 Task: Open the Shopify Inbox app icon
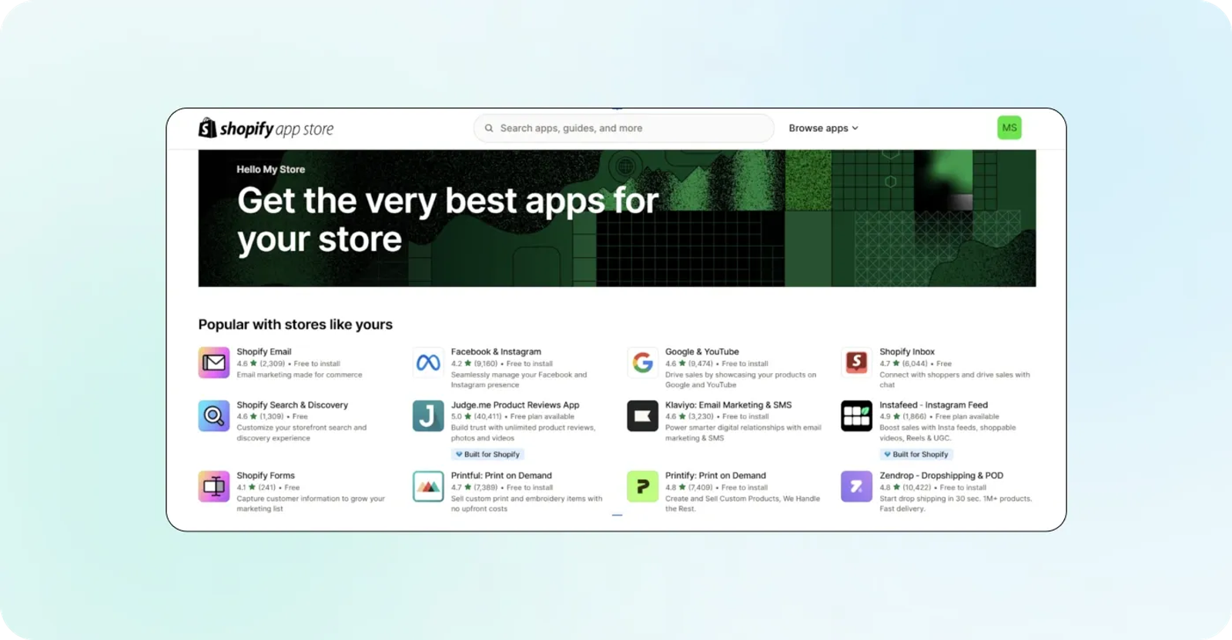[856, 363]
